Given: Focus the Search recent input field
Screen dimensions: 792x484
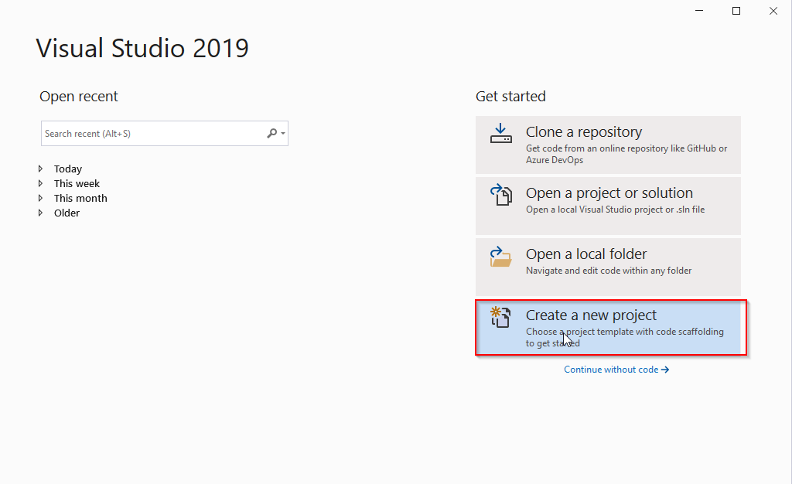Looking at the screenshot, I should 151,133.
